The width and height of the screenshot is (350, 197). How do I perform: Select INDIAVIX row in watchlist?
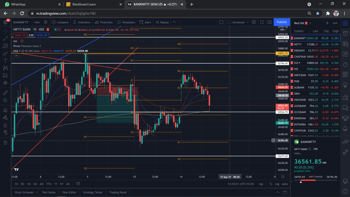(316, 51)
